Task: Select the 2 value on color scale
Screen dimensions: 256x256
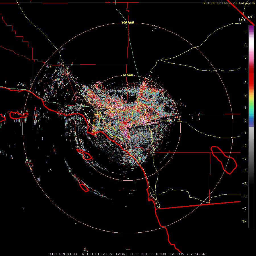Action: pyautogui.click(x=245, y=95)
